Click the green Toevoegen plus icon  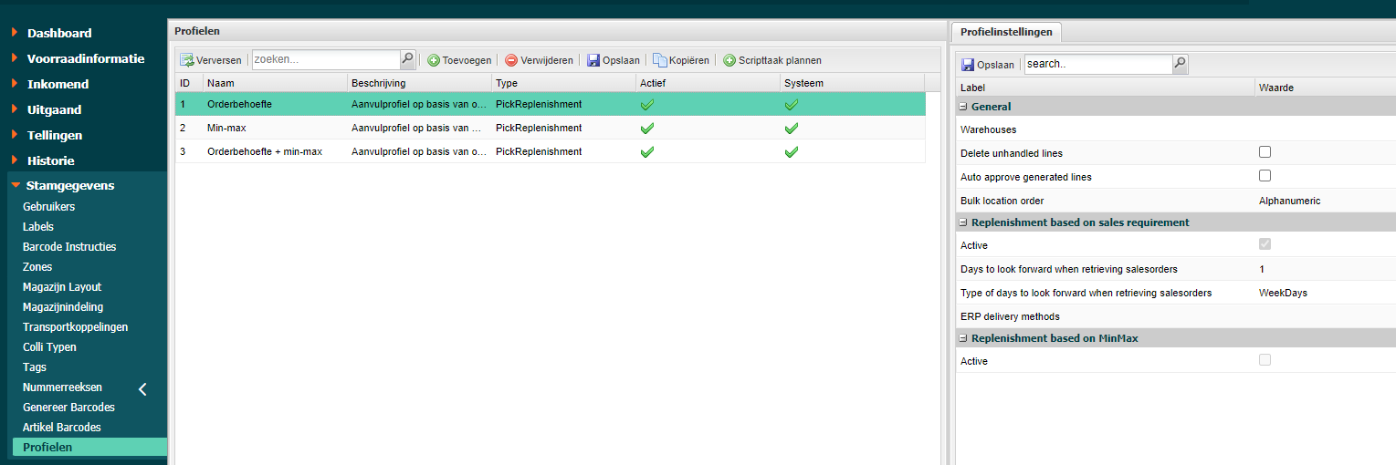pos(434,60)
